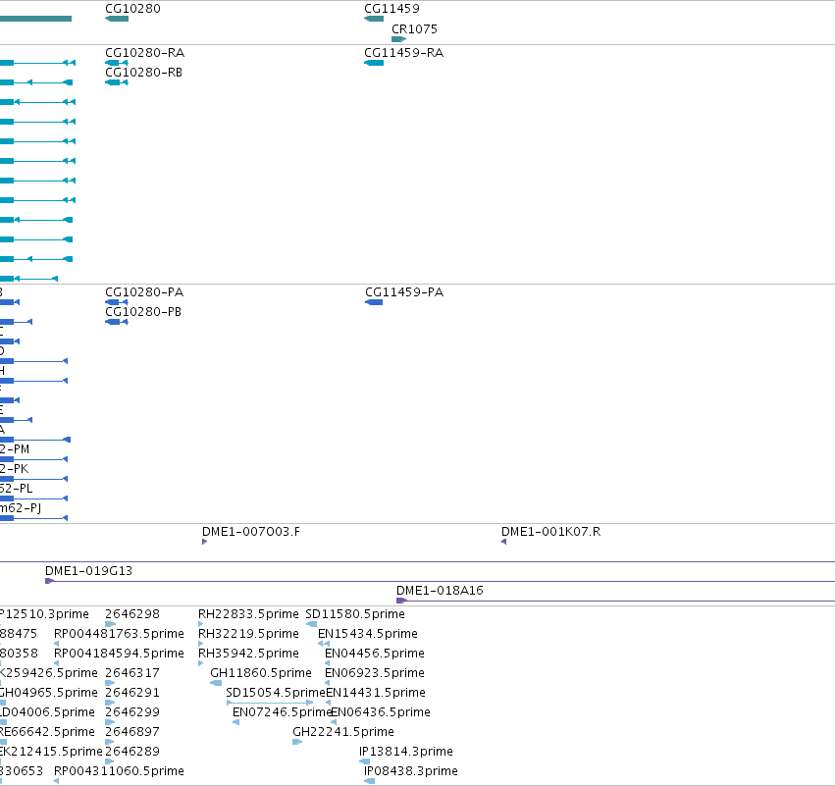835x786 pixels.
Task: Open the CG11459-PA protein label
Action: (x=404, y=292)
